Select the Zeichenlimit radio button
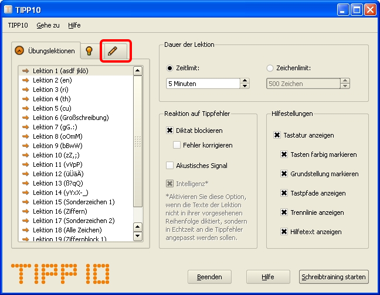 pos(270,68)
